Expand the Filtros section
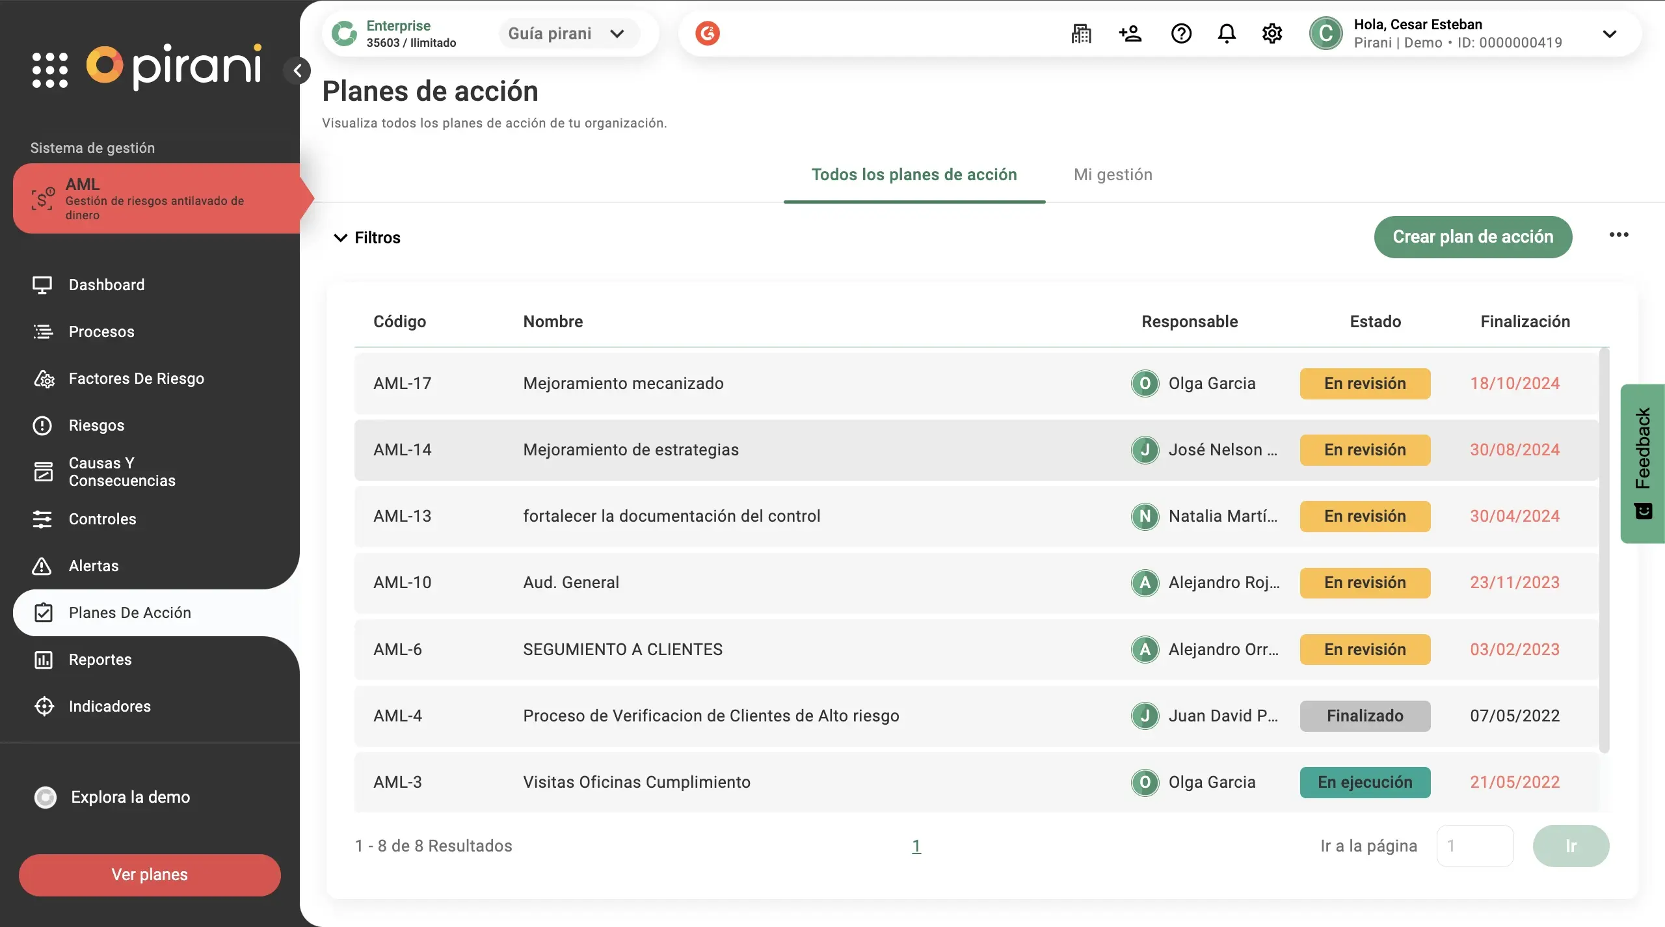1665x927 pixels. click(367, 237)
